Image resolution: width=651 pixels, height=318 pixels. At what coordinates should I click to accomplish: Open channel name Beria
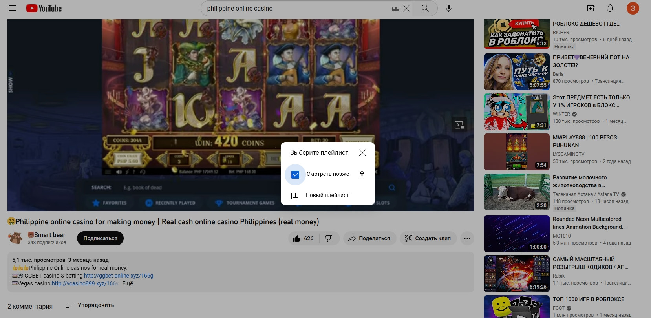(558, 74)
